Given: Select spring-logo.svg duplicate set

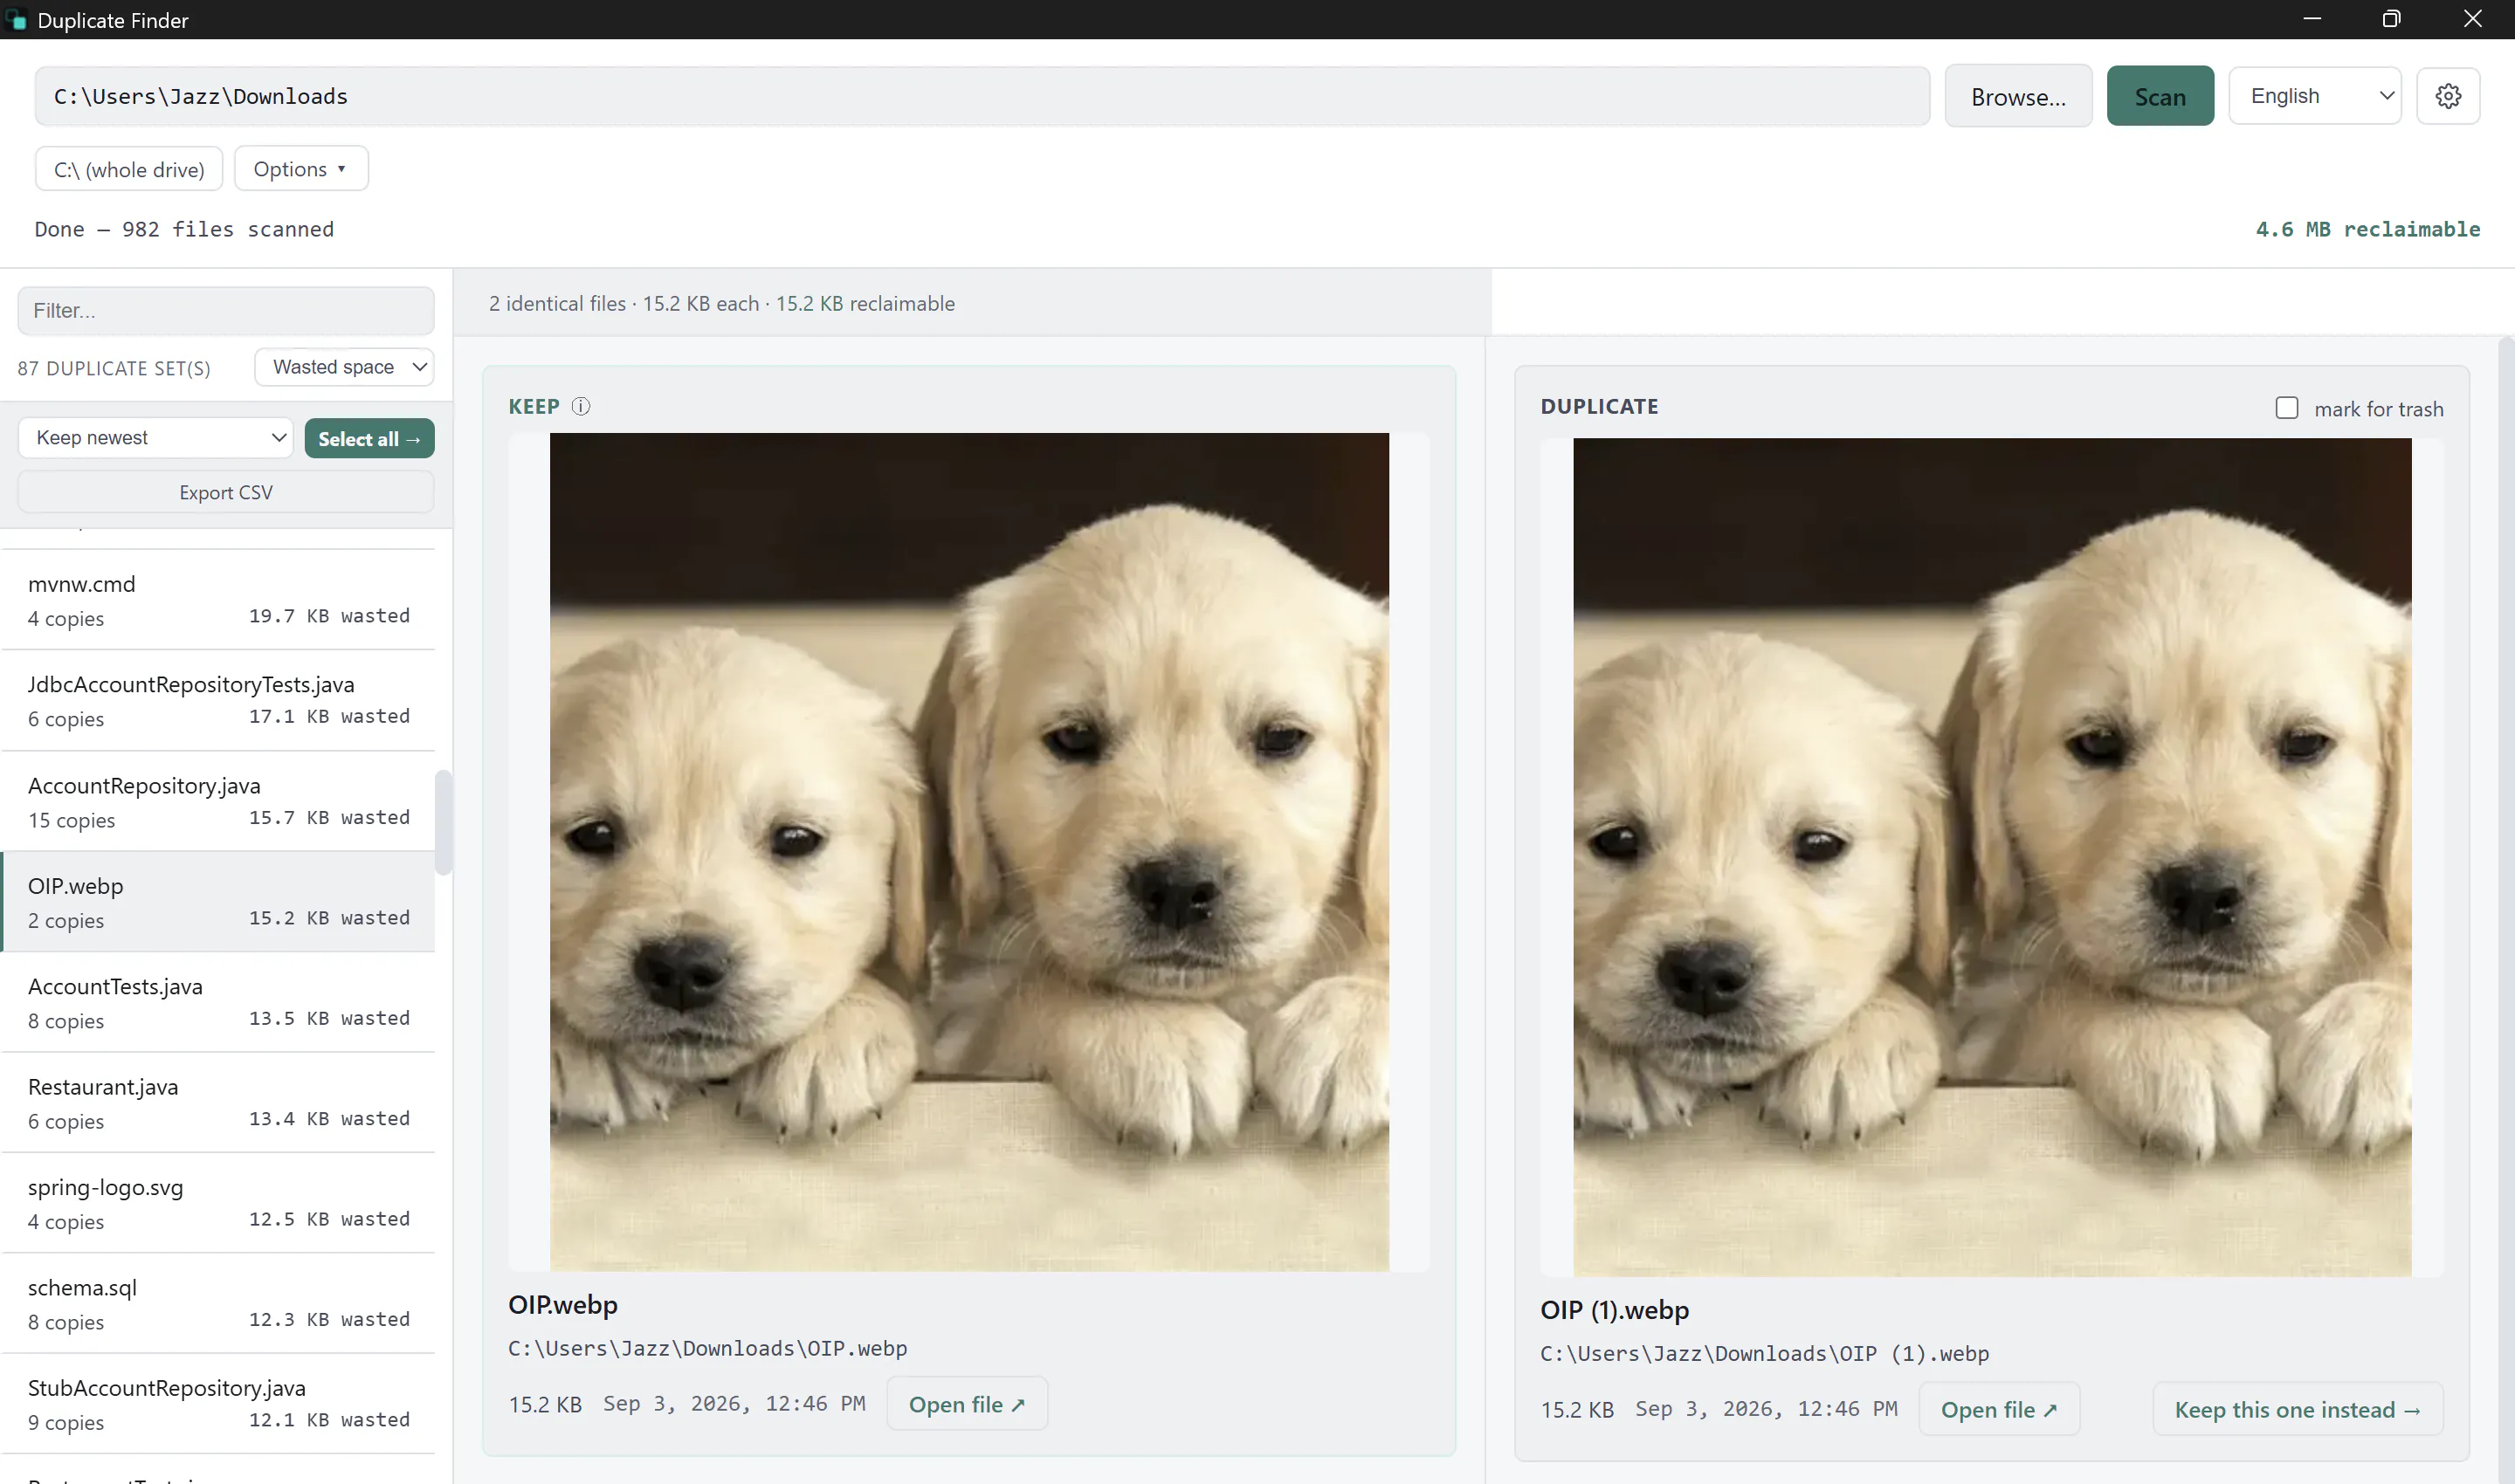Looking at the screenshot, I should 218,1204.
